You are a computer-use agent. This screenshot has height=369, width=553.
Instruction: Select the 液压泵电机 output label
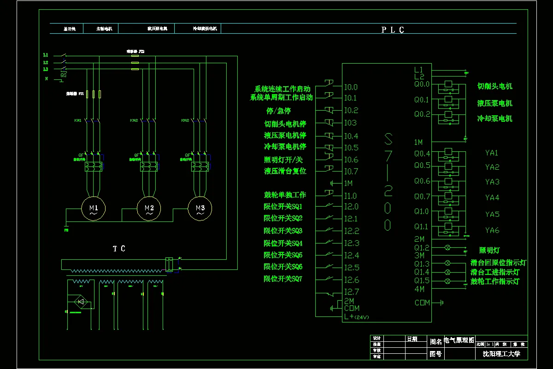tap(495, 103)
